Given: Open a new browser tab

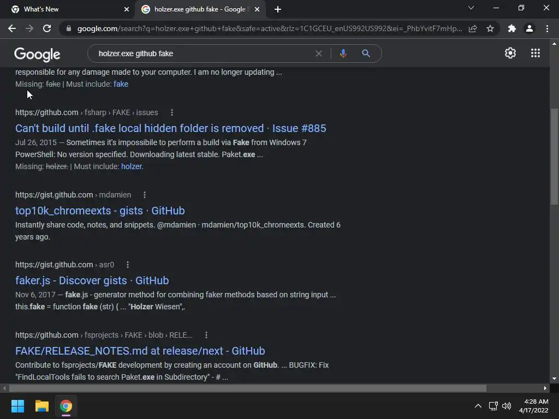Looking at the screenshot, I should 278,9.
